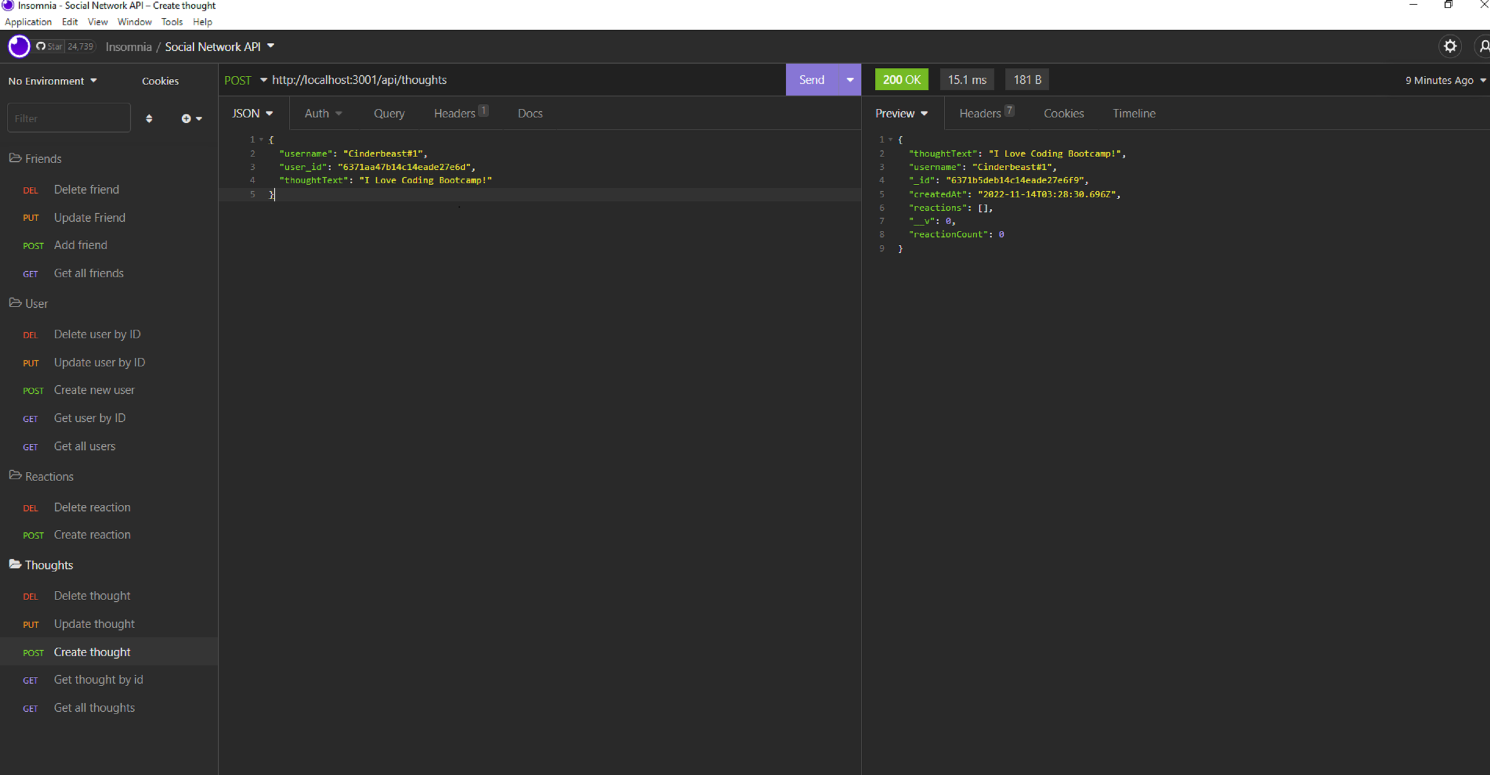The height and width of the screenshot is (775, 1490).
Task: Expand the Friends request folder
Action: tap(43, 158)
